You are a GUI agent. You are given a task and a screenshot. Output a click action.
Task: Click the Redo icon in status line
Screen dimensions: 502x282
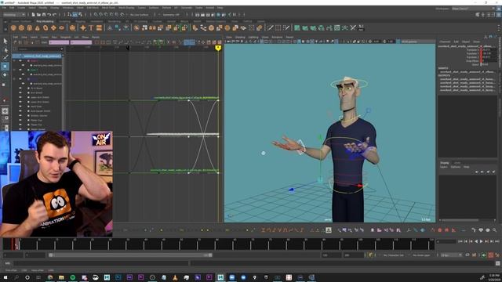(x=54, y=15)
